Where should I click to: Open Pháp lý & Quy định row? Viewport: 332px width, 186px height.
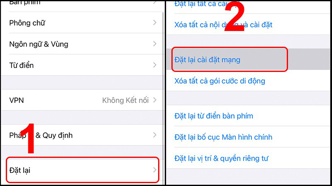tap(82, 135)
